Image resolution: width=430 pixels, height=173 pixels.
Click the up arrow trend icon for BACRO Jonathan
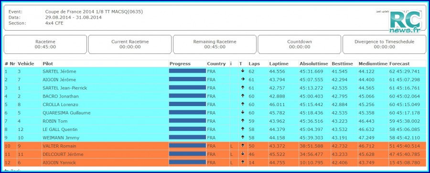[x=242, y=96]
